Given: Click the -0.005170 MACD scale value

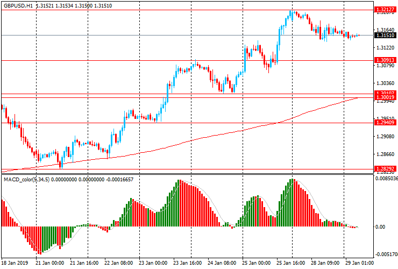Looking at the screenshot, I should [x=386, y=254].
